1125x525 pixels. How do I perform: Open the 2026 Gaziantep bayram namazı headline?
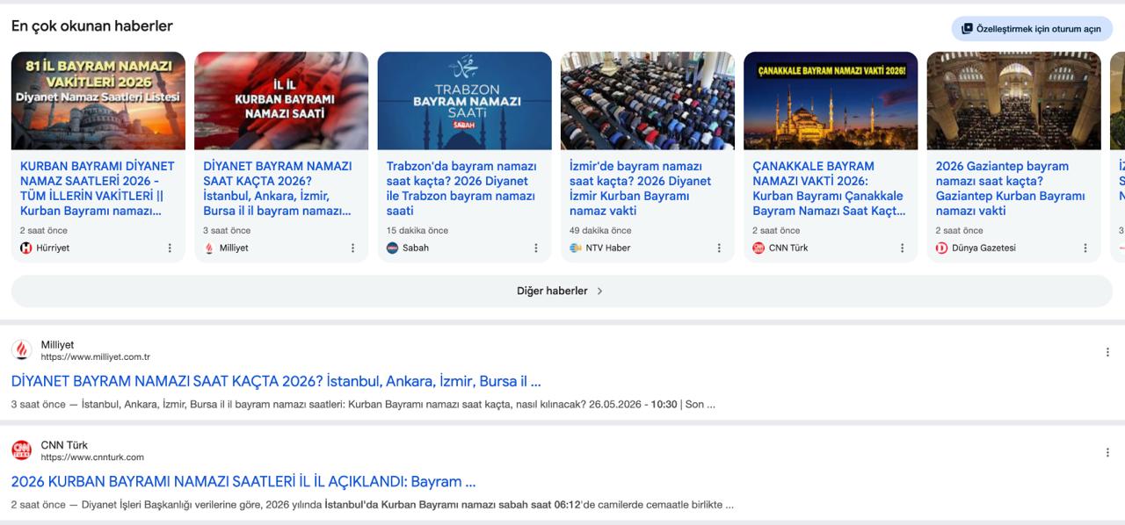1011,189
